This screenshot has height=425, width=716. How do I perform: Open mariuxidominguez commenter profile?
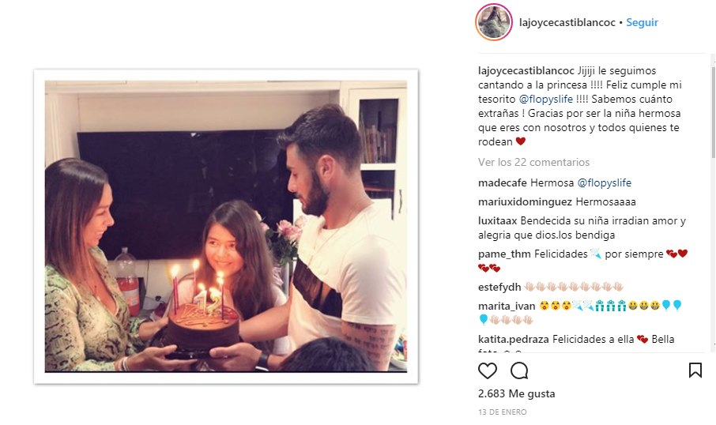point(525,201)
